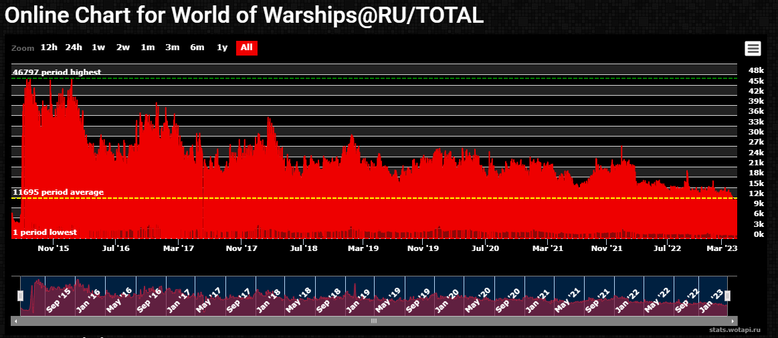Switch zoom to 1m
The image size is (778, 338).
click(x=148, y=48)
